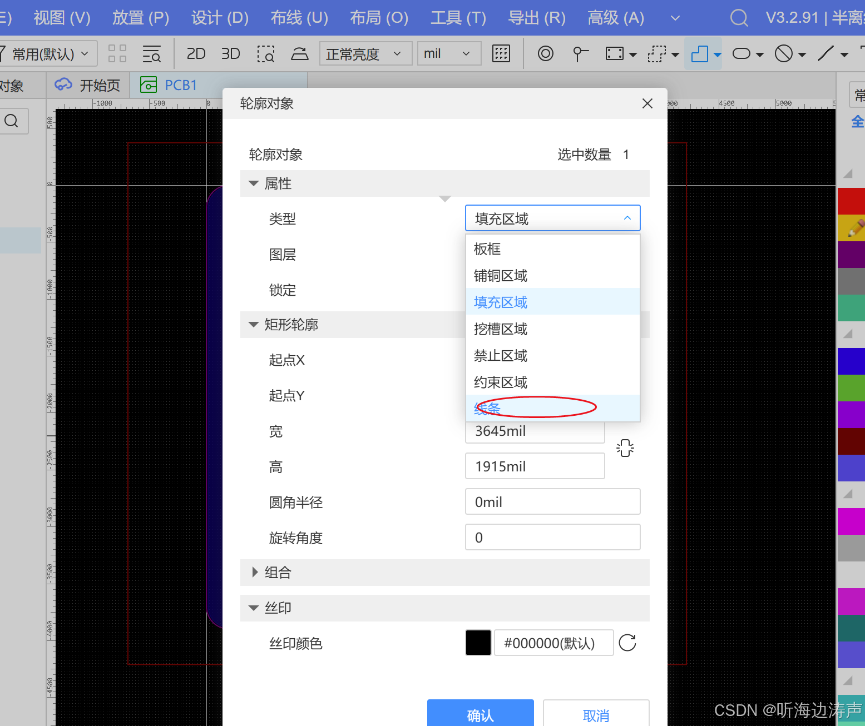The height and width of the screenshot is (726, 865).
Task: Click the 旋转角度 input field
Action: pos(553,537)
